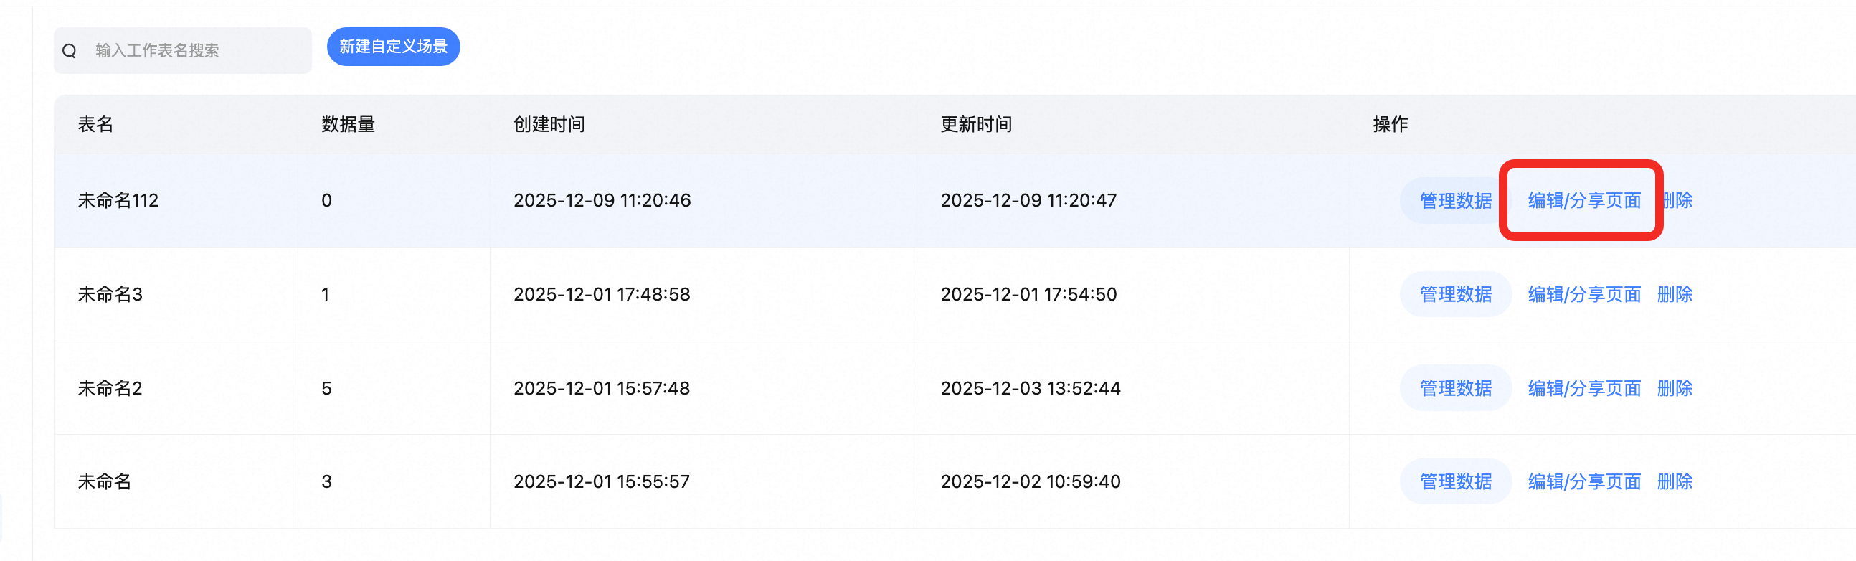Click the 表名 column header
This screenshot has width=1856, height=561.
[96, 125]
